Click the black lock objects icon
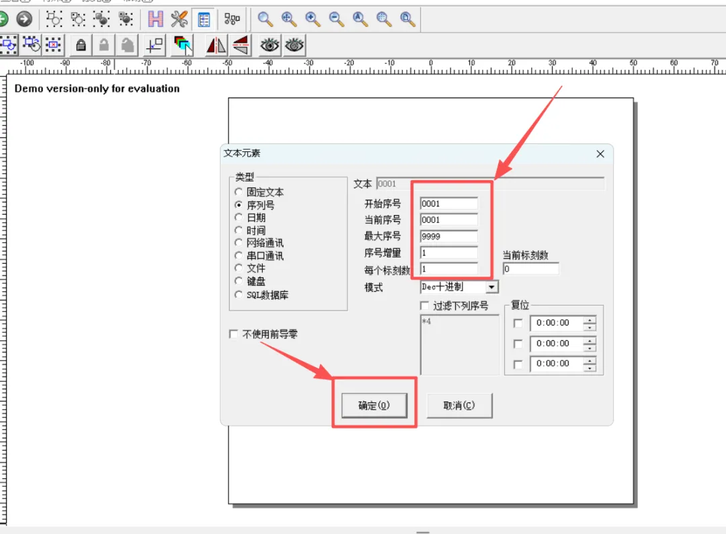 pos(81,45)
